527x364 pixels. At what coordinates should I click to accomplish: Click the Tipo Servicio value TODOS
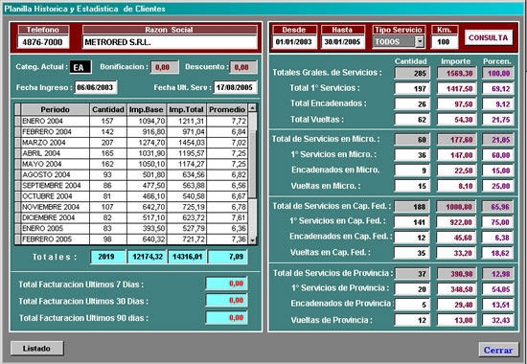394,42
